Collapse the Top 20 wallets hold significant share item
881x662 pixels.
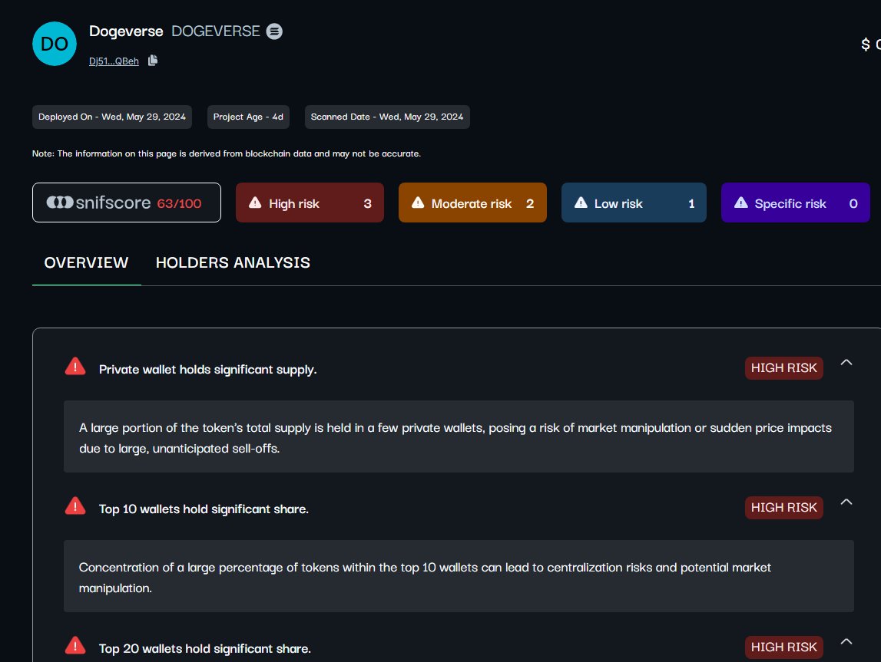(846, 642)
